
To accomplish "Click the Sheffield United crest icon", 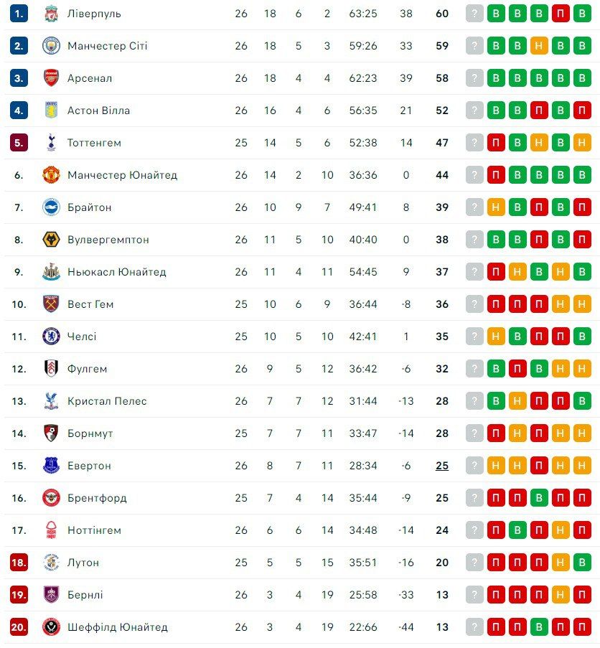I will (51, 627).
